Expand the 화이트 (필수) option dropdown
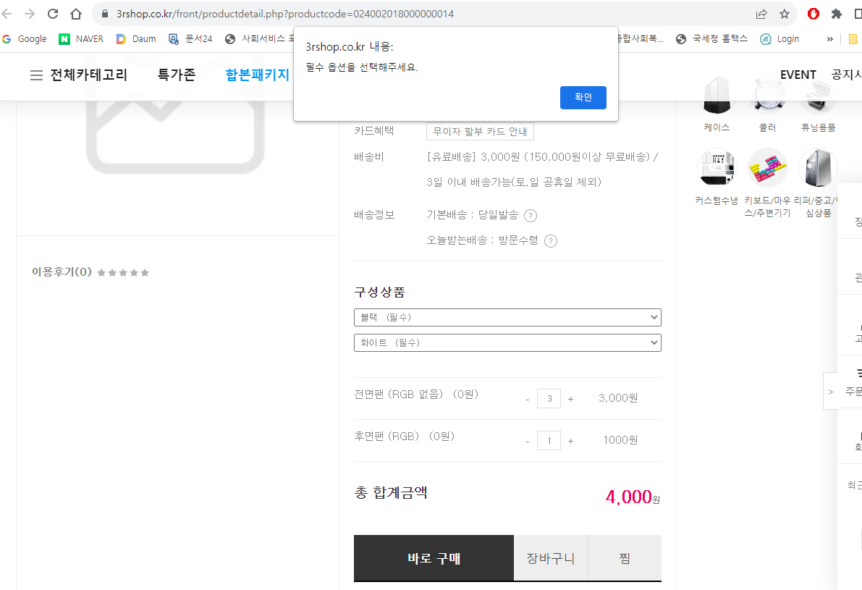This screenshot has width=862, height=590. point(507,342)
